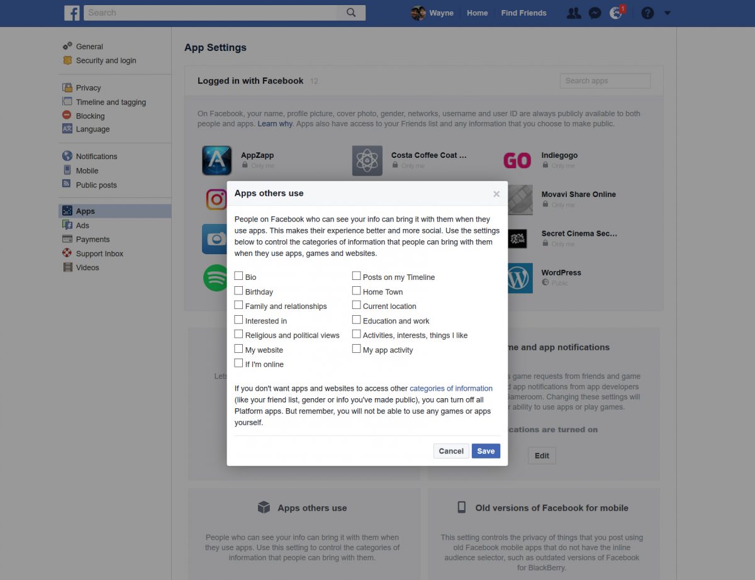The height and width of the screenshot is (580, 755).
Task: Click the Privacy lock icon in sidebar
Action: click(68, 87)
